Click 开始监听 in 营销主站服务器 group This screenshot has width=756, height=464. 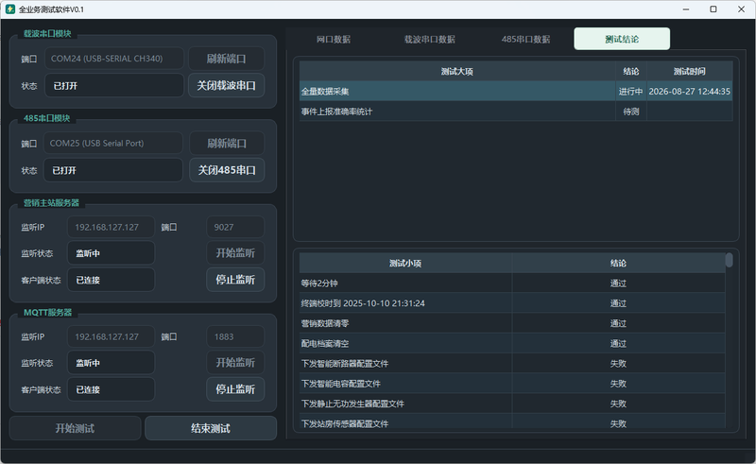(x=235, y=252)
